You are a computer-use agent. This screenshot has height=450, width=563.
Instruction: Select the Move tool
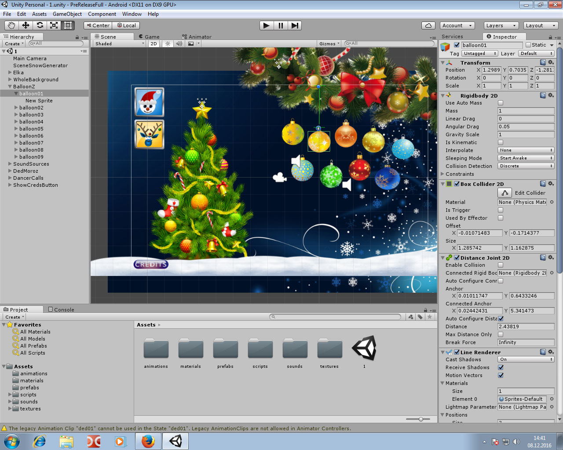tap(26, 25)
